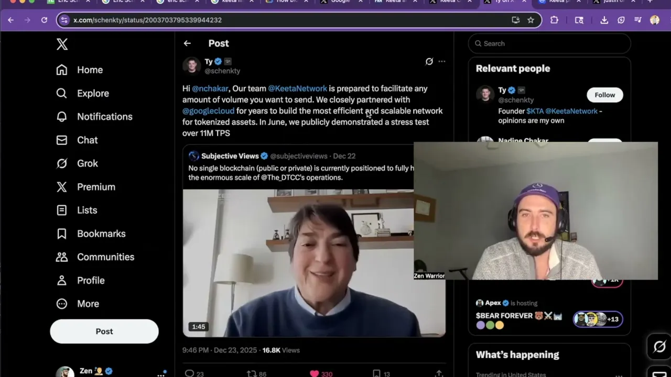Open the @schenkty handle under Ty's name

(x=222, y=71)
